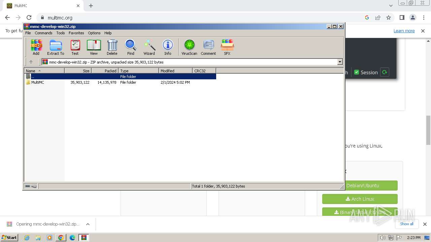Open the Windows Start menu

point(9,238)
